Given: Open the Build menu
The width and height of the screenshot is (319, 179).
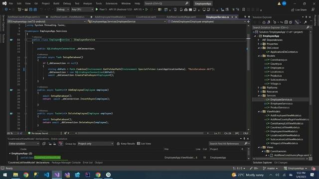Looking at the screenshot, I should coord(56,3).
